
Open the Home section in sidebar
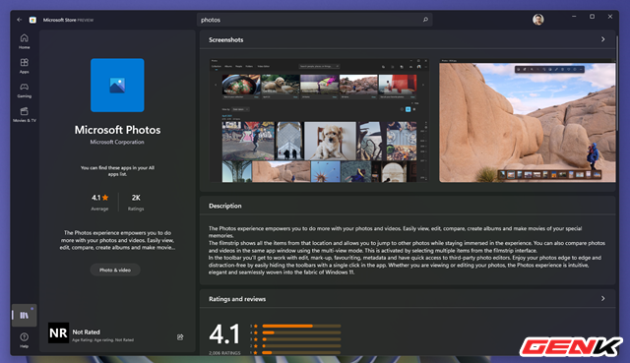[24, 41]
